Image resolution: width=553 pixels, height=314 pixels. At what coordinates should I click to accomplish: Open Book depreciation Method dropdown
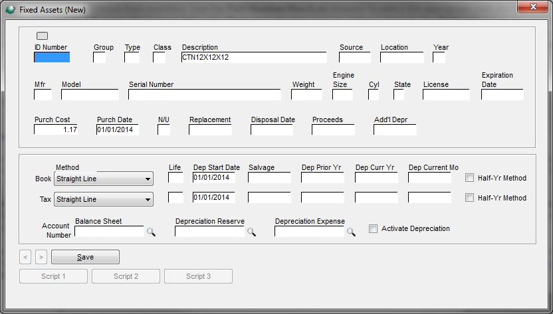104,179
